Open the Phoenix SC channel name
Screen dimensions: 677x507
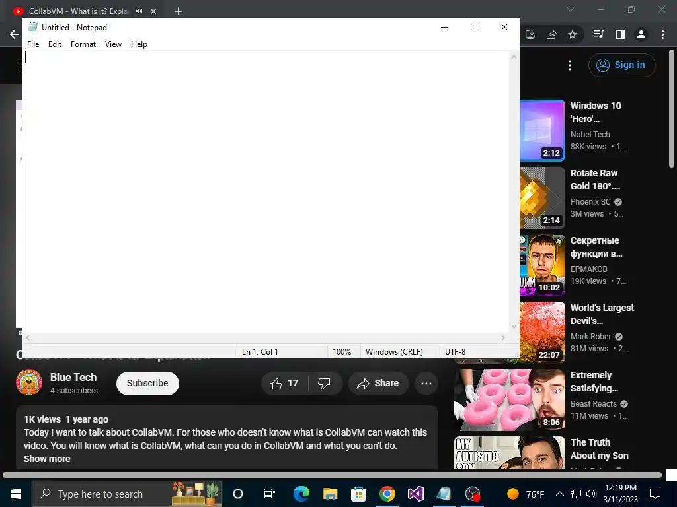point(590,202)
